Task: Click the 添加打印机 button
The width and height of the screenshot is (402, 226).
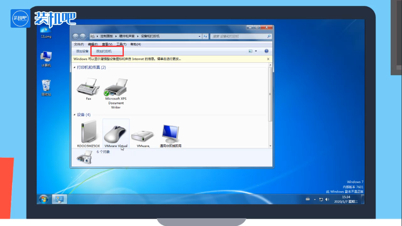Action: (104, 51)
